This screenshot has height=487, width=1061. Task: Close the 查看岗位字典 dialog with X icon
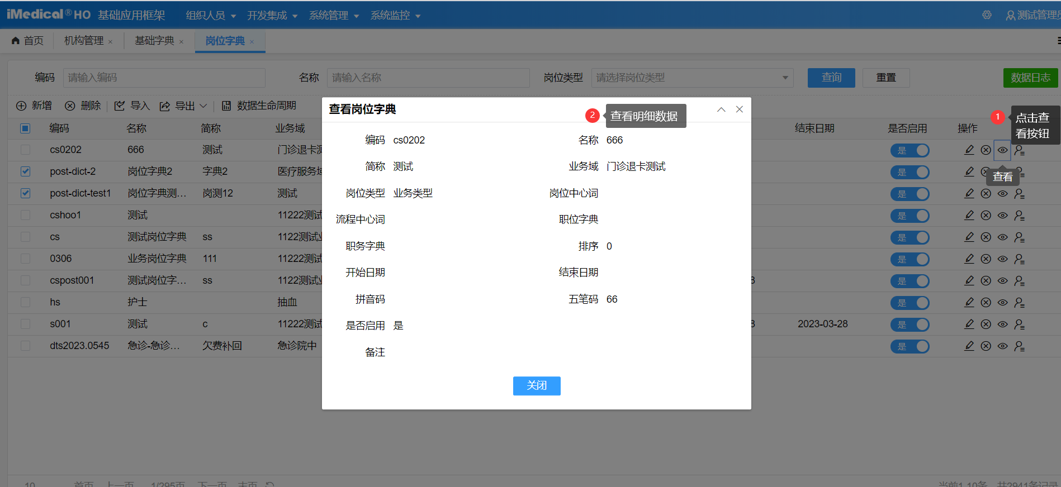point(739,109)
